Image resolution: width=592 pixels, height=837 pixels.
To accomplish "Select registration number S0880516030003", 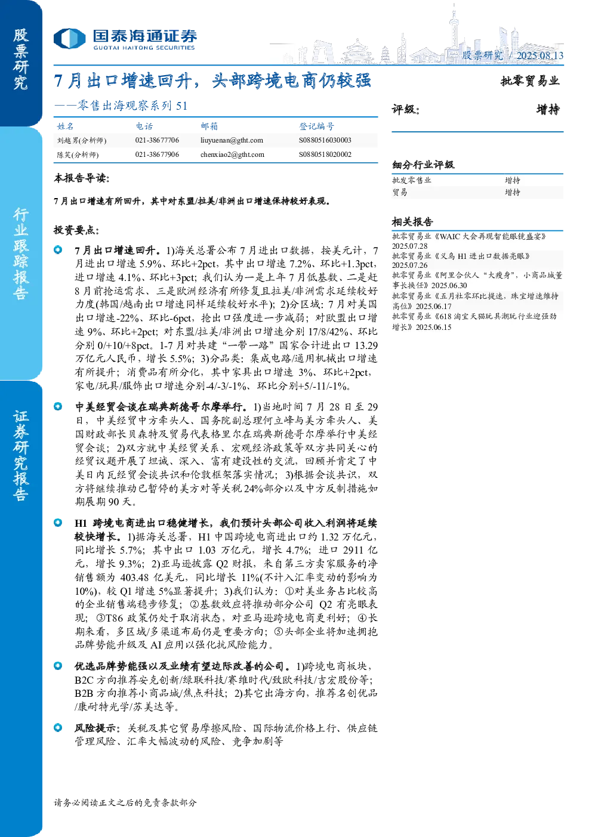I will [325, 140].
